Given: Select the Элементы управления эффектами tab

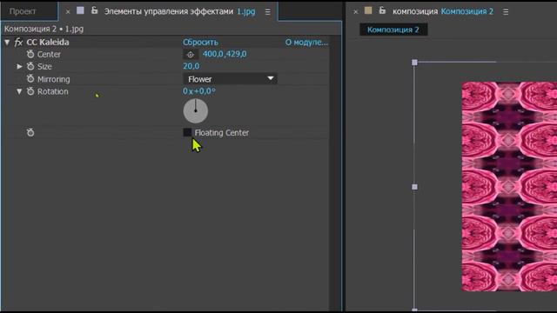Looking at the screenshot, I should point(169,11).
